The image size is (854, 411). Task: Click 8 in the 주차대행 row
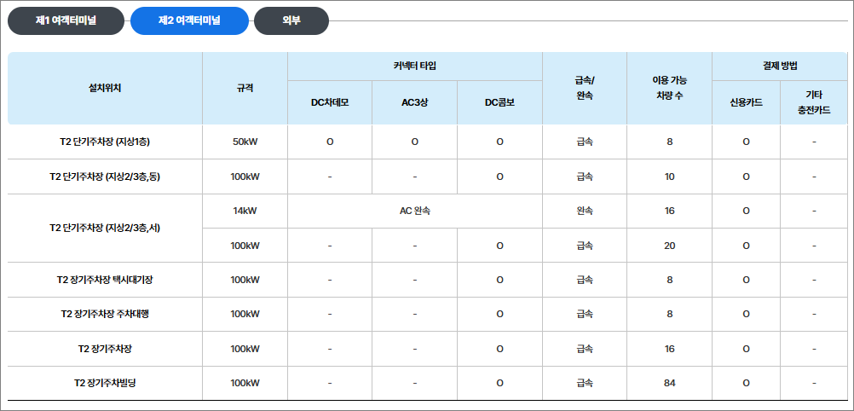click(669, 314)
